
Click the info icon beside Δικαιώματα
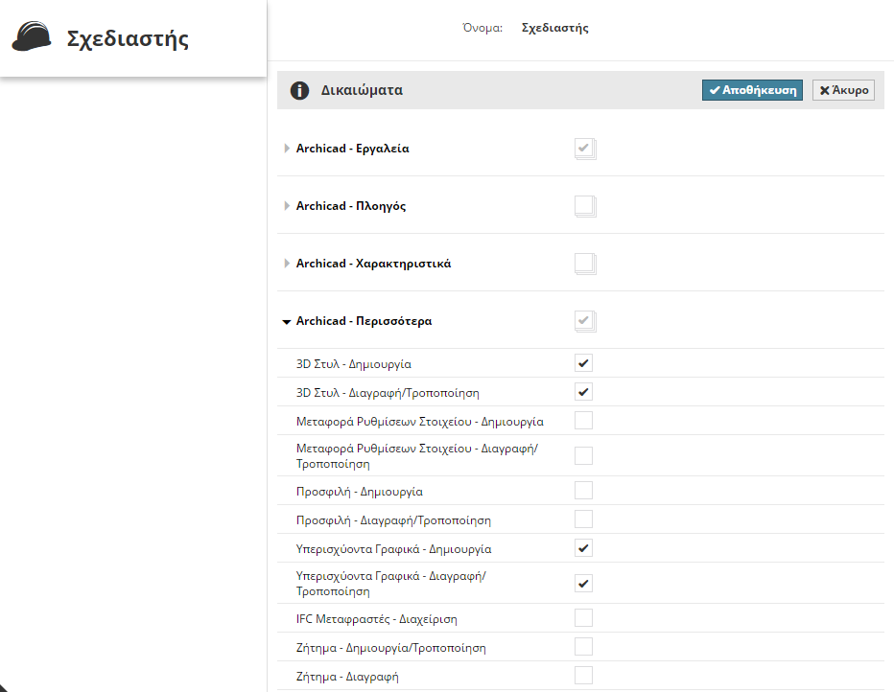pyautogui.click(x=299, y=91)
